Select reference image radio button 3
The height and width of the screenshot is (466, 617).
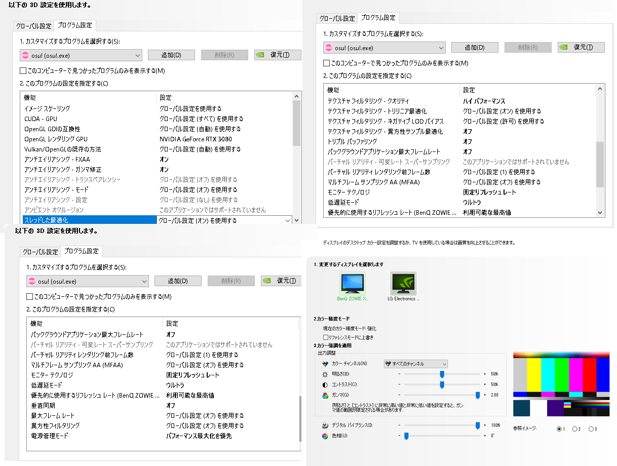pos(591,429)
